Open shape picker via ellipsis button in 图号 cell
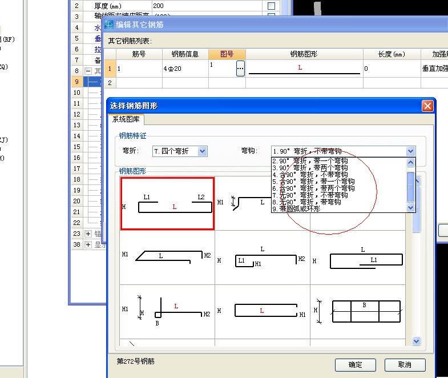Image resolution: width=448 pixels, height=378 pixels. 240,69
